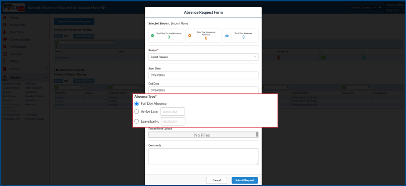Open the Example School dropdown

(394, 5)
